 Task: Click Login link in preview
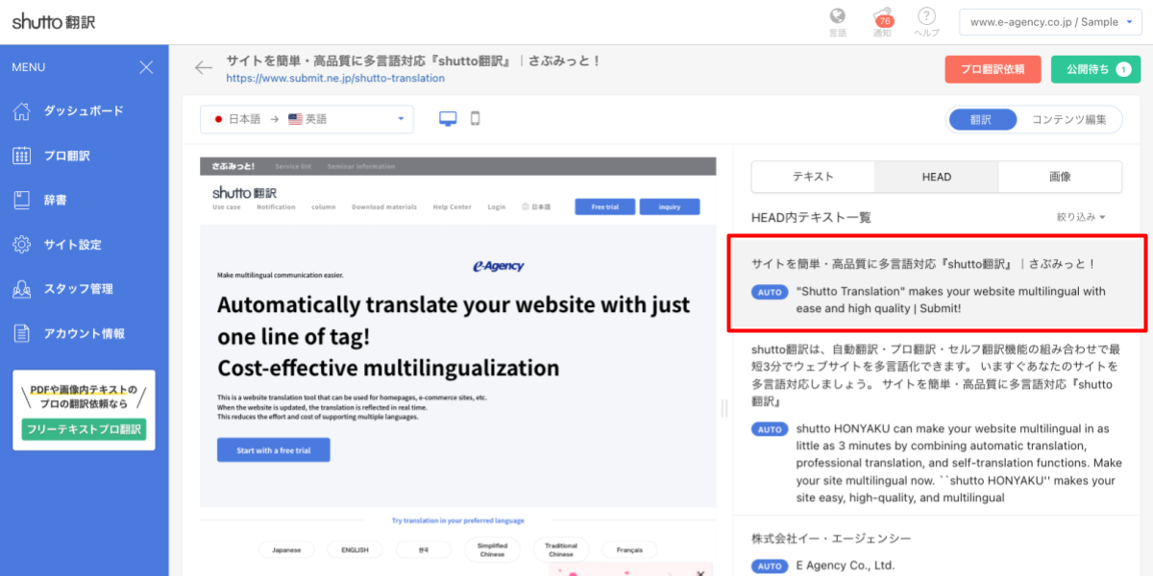[497, 206]
